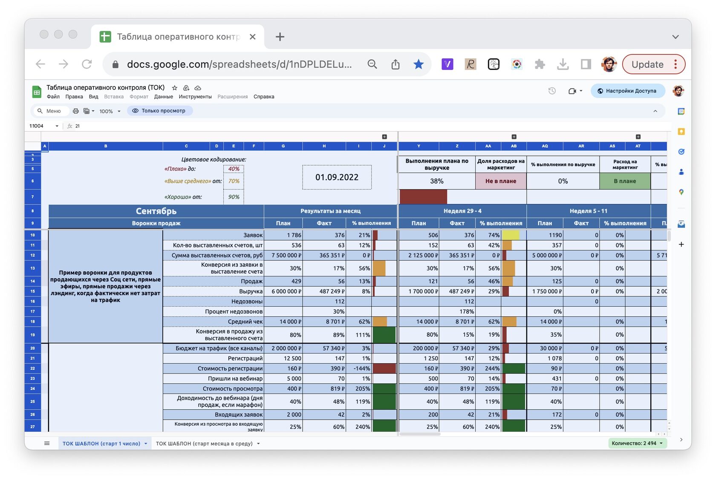The height and width of the screenshot is (480, 716).
Task: Click the dark red progress bar cell
Action: pyautogui.click(x=423, y=197)
